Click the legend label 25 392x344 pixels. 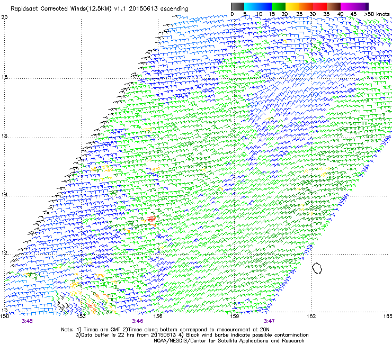click(x=299, y=14)
